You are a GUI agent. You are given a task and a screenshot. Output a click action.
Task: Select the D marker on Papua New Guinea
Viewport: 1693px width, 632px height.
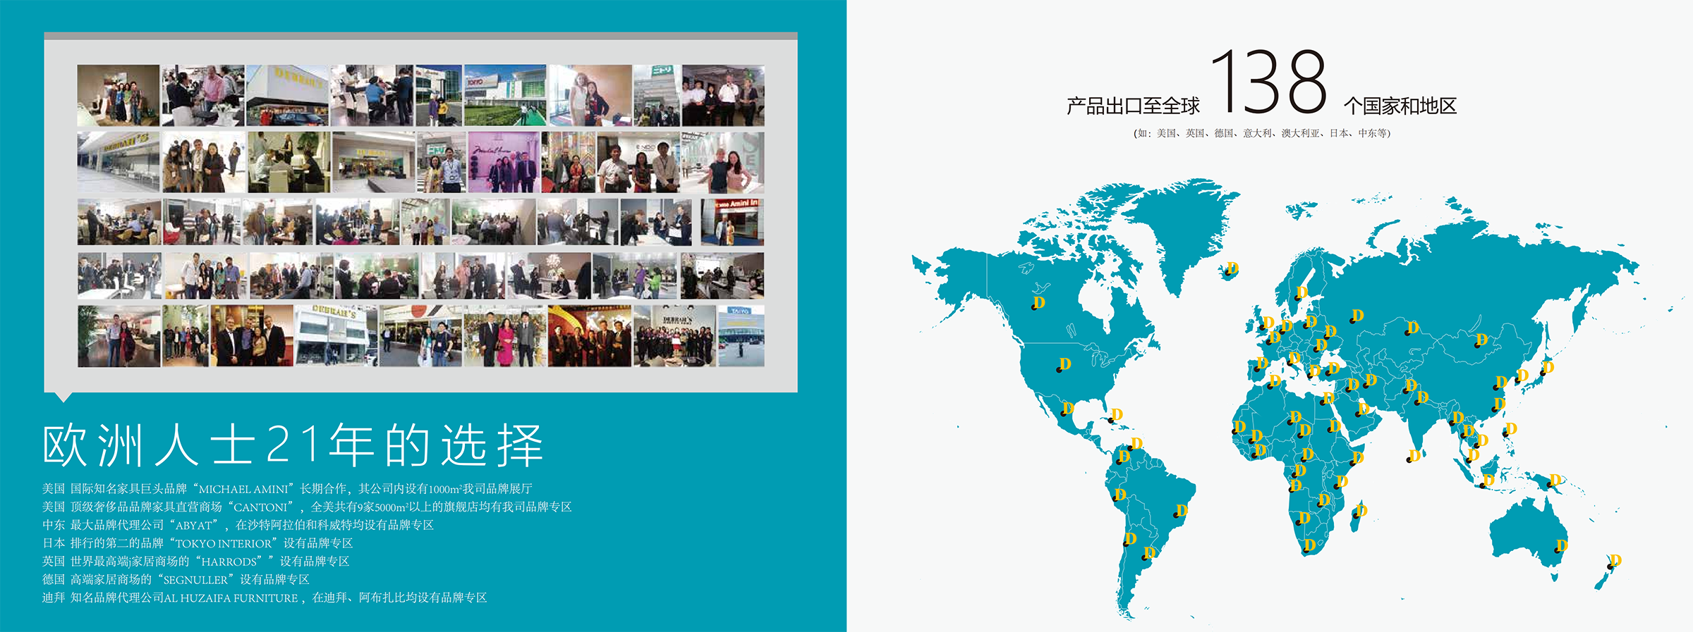(1555, 481)
